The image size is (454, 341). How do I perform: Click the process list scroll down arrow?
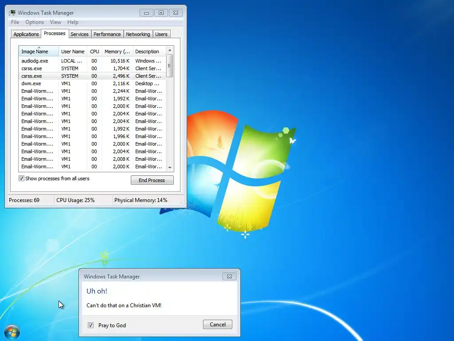pyautogui.click(x=170, y=167)
